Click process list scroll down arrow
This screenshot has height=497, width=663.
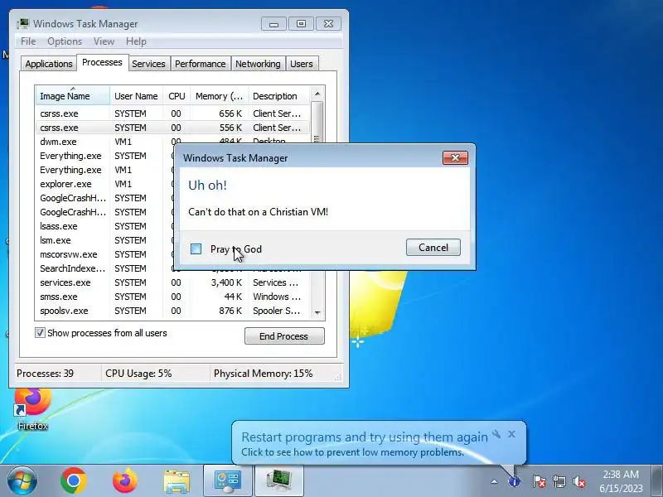point(317,313)
